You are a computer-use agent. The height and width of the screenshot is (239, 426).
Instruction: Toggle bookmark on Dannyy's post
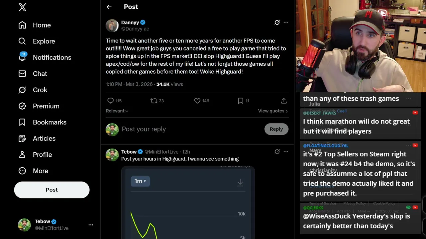[x=241, y=101]
